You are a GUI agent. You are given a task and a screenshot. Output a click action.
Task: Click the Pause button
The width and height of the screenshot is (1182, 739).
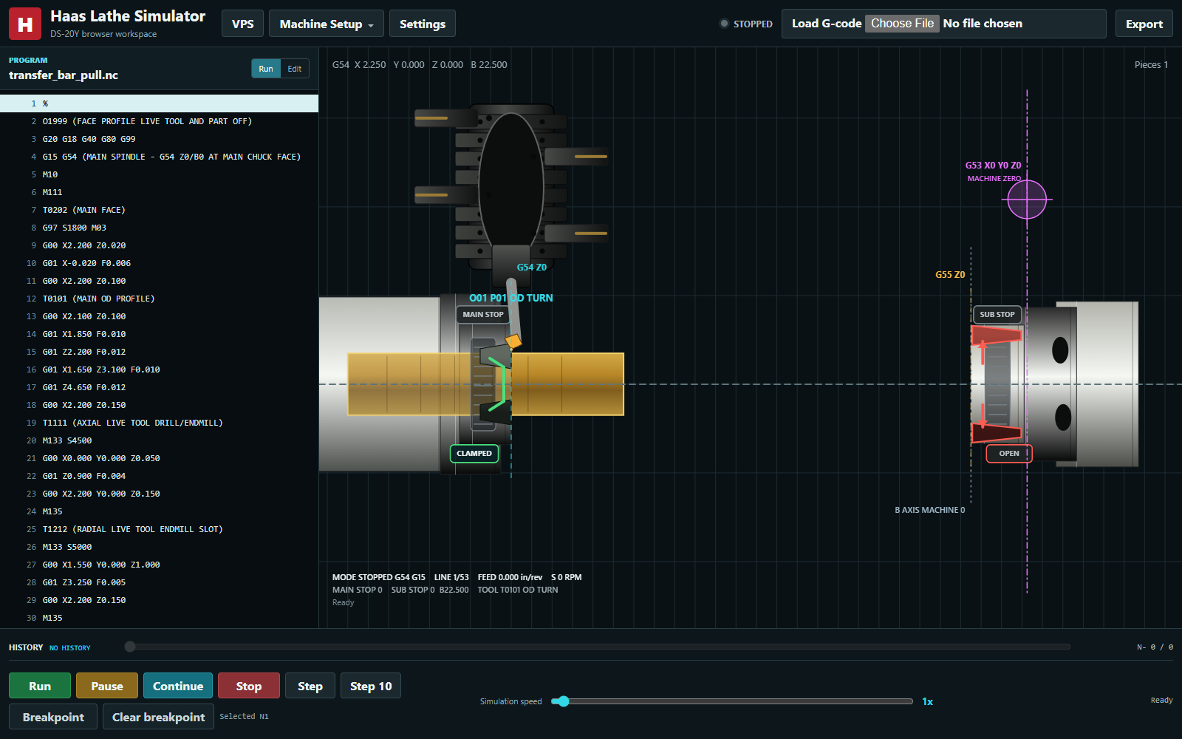(x=107, y=686)
